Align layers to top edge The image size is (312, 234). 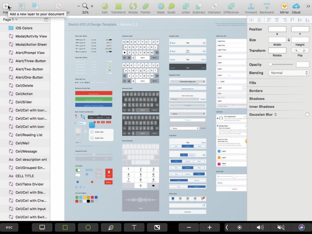click(292, 20)
